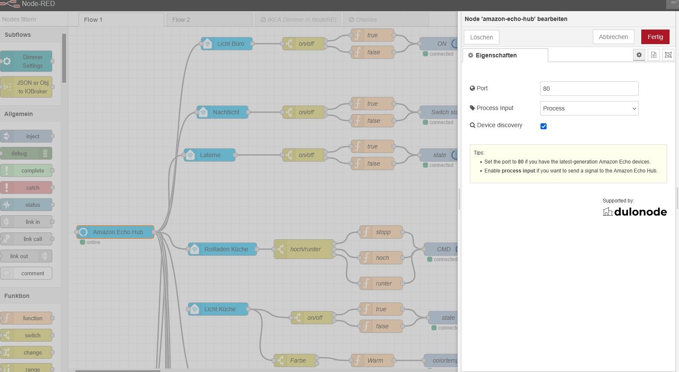Select the on/off switch after Laterne
Screen dimensions: 679x372
(304, 155)
